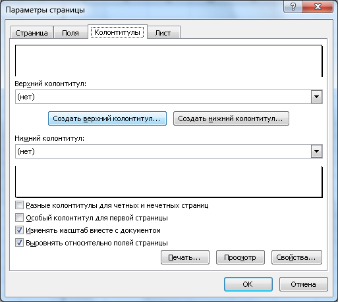Click the upper header preview area
This screenshot has height=302, width=338.
point(169,61)
